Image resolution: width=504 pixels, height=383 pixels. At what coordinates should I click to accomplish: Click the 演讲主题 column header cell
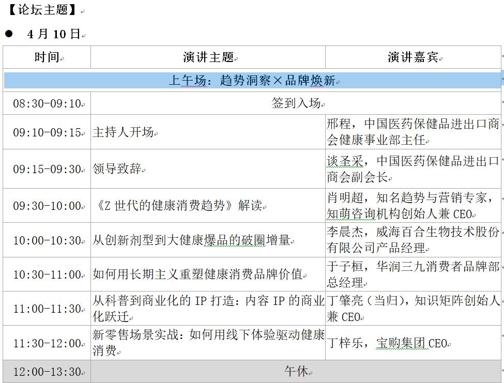tap(208, 57)
